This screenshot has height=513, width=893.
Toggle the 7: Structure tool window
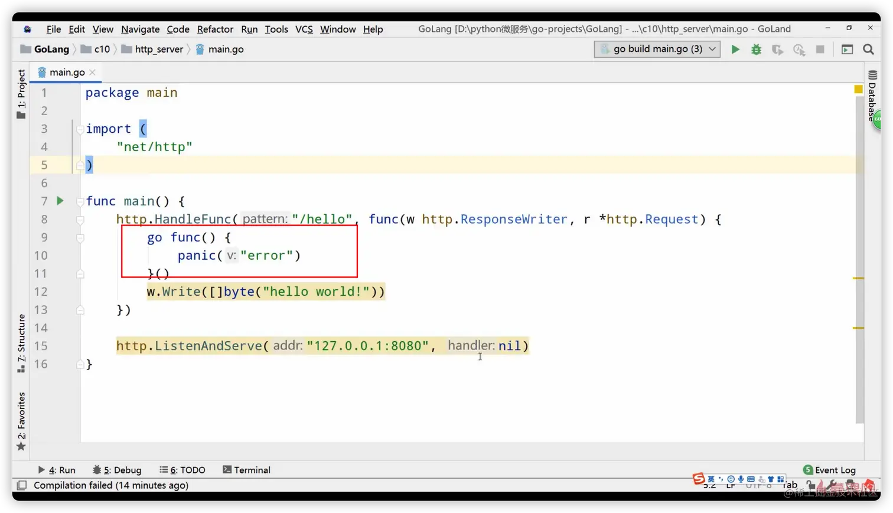click(x=21, y=343)
